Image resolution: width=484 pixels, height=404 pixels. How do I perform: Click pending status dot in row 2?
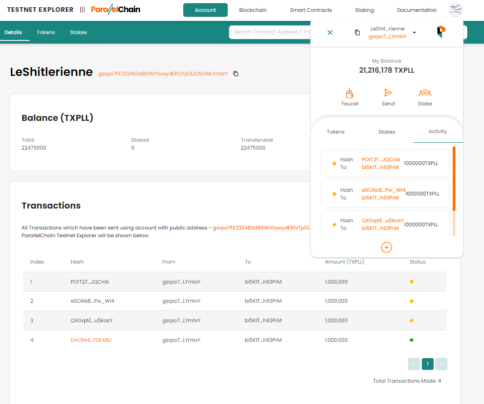point(411,301)
